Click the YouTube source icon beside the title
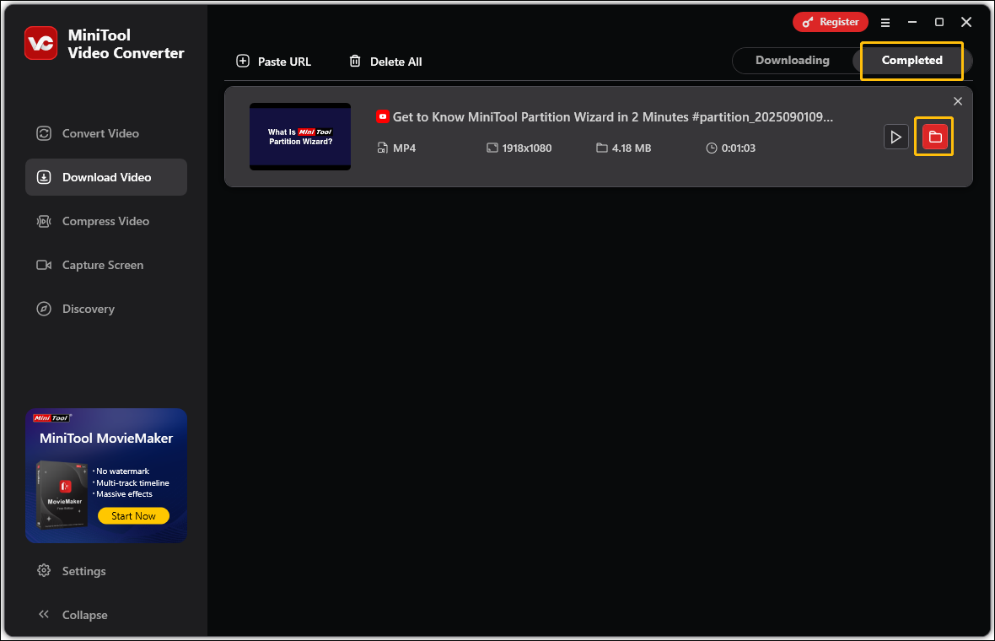 (x=383, y=116)
